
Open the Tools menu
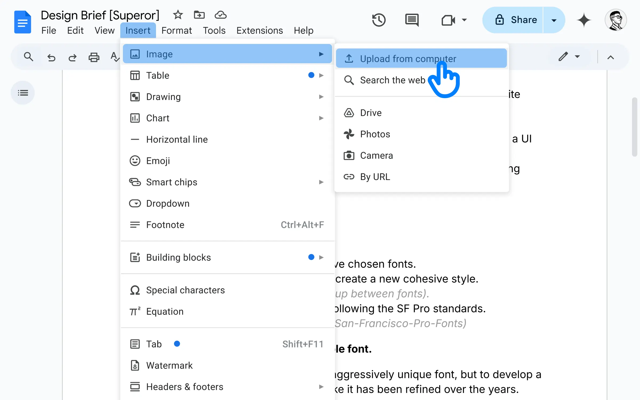point(214,30)
